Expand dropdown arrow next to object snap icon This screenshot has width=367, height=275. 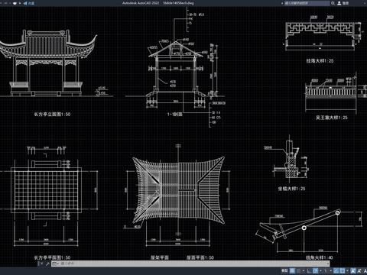347,270
